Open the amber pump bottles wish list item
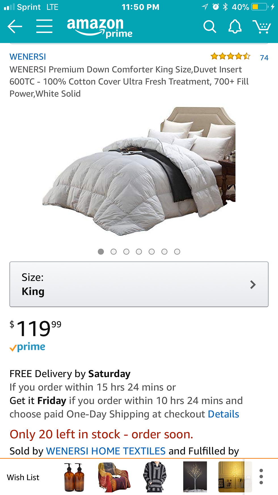 (x=74, y=477)
